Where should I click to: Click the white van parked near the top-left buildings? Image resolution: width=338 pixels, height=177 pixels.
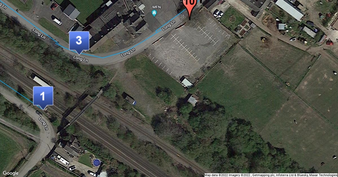(x=56, y=20)
